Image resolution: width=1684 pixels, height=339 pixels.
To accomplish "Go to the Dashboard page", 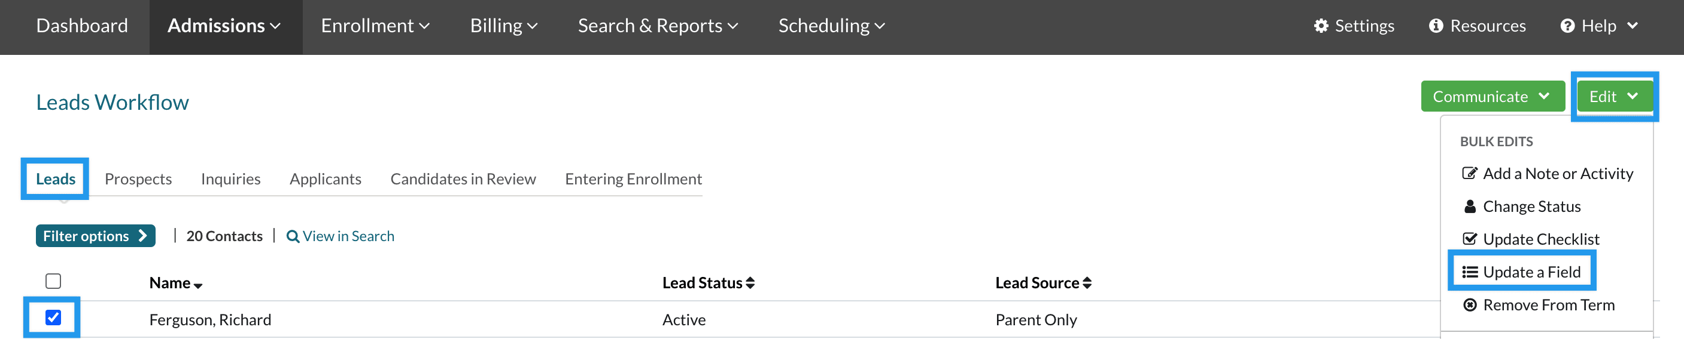I will pyautogui.click(x=82, y=26).
